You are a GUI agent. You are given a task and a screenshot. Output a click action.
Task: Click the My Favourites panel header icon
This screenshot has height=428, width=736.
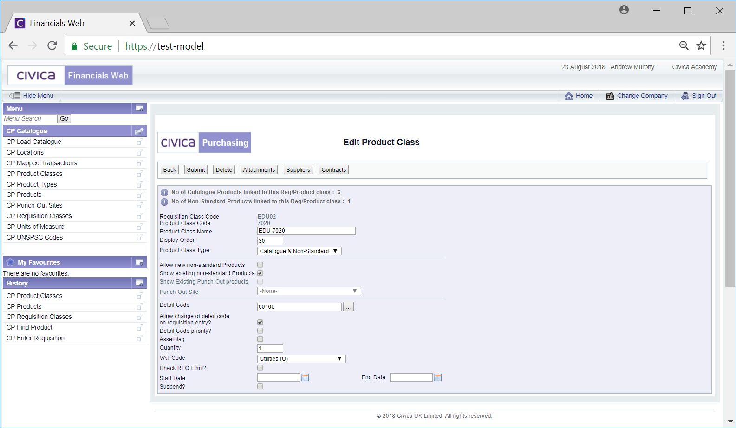139,262
